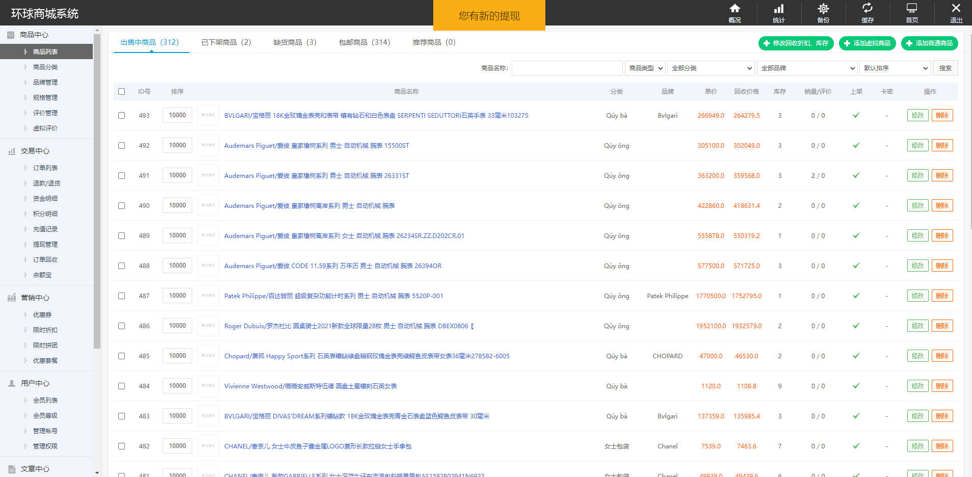The width and height of the screenshot is (972, 477).
Task: Click the 退出 logout X icon
Action: [956, 8]
